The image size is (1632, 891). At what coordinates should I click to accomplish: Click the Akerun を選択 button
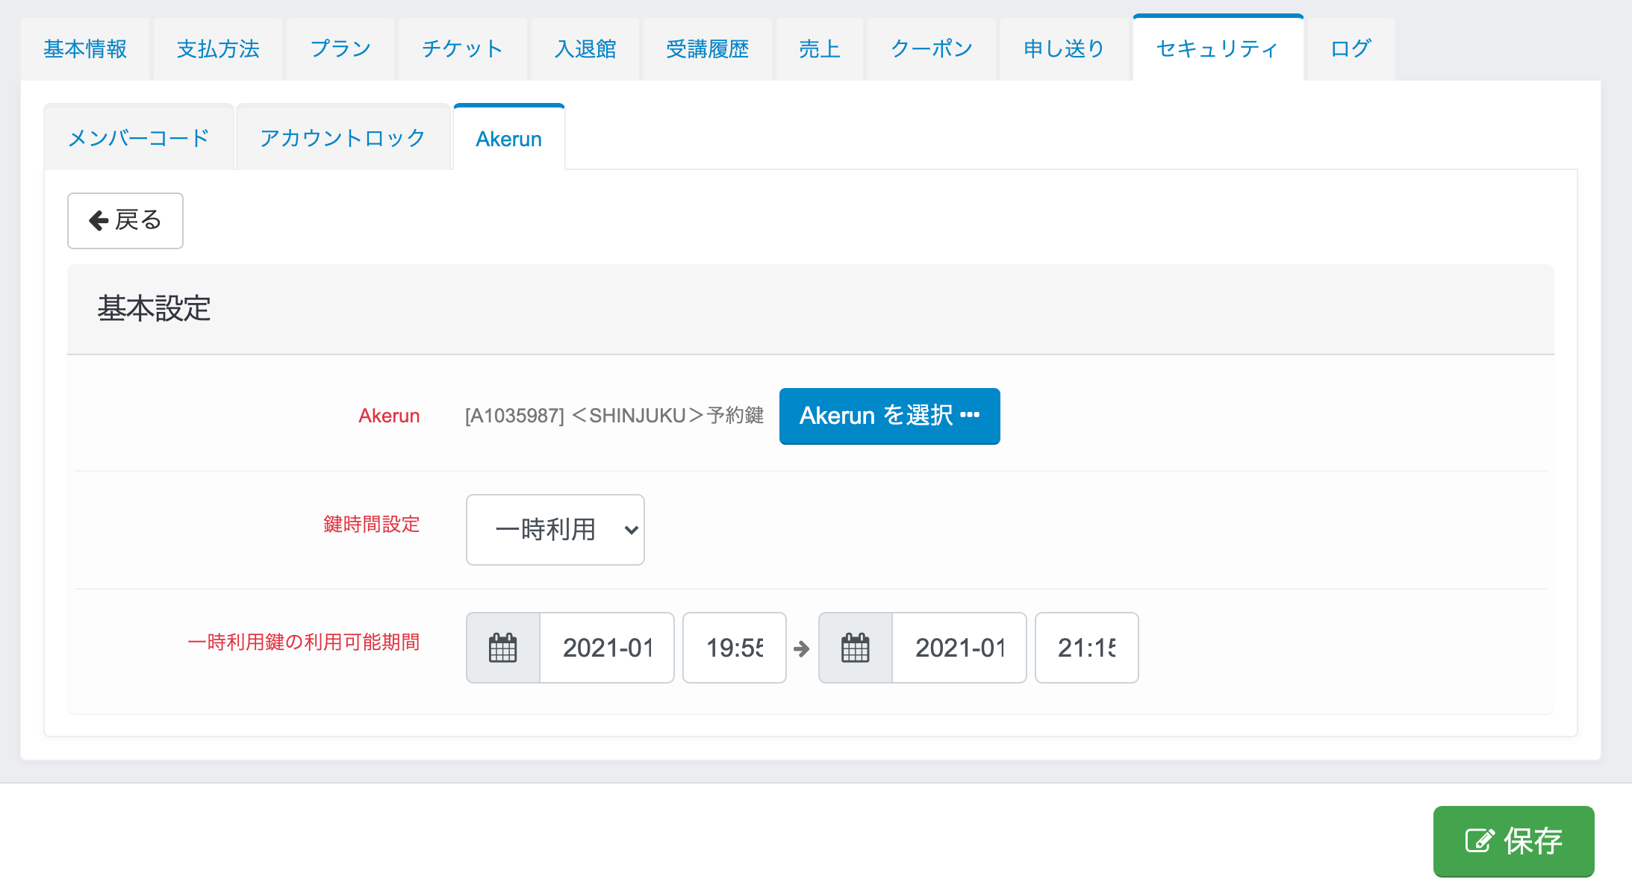[x=890, y=416]
